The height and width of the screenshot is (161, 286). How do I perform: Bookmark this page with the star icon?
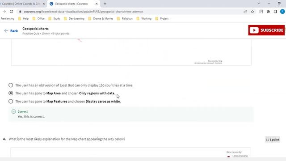(252, 12)
